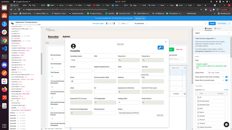The image size is (232, 130).
Task: Collapse the DATA section
Action: tap(228, 56)
